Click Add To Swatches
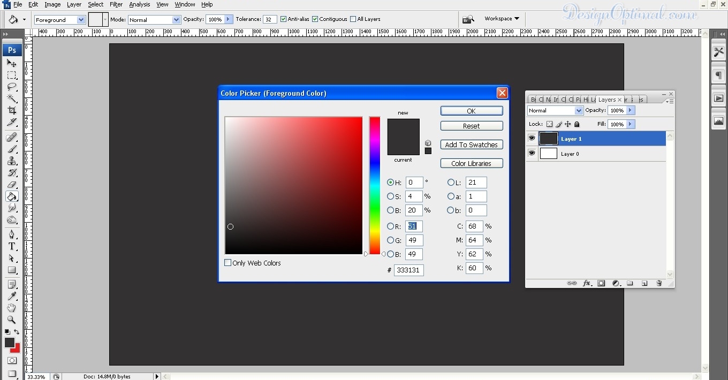The height and width of the screenshot is (380, 728). 472,145
